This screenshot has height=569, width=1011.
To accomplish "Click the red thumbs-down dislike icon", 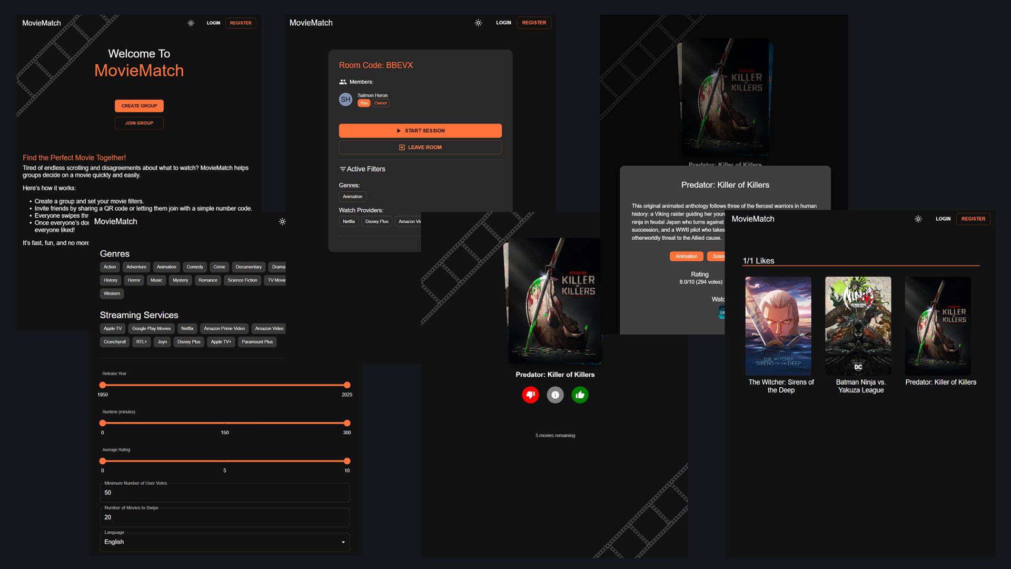I will tap(530, 395).
